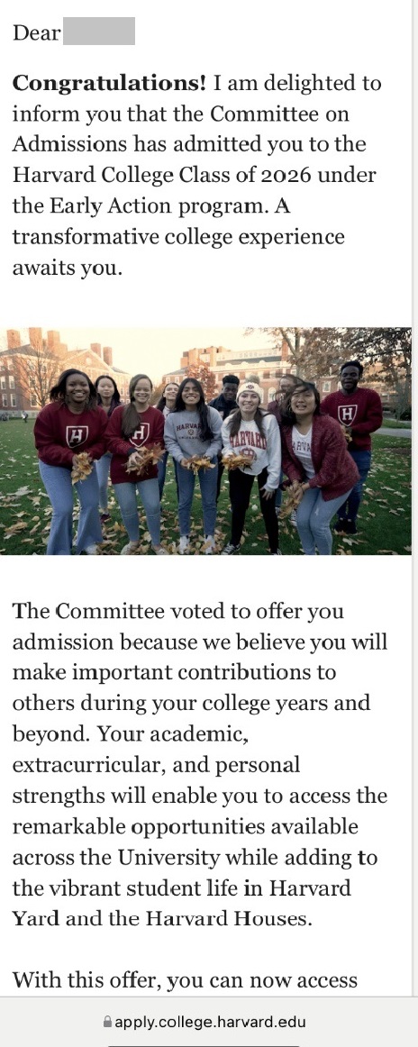Image resolution: width=418 pixels, height=1047 pixels.
Task: Tap the bold Congratulations! heading
Action: (x=110, y=84)
